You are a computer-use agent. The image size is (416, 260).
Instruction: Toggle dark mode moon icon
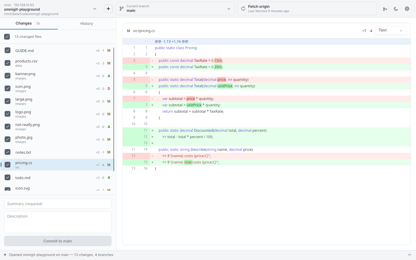click(x=396, y=9)
